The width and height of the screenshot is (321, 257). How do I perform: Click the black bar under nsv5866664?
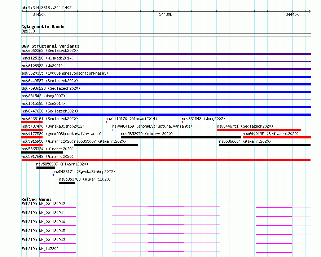[x=265, y=145]
